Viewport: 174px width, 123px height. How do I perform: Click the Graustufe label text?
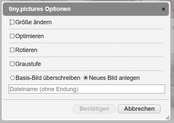[28, 64]
